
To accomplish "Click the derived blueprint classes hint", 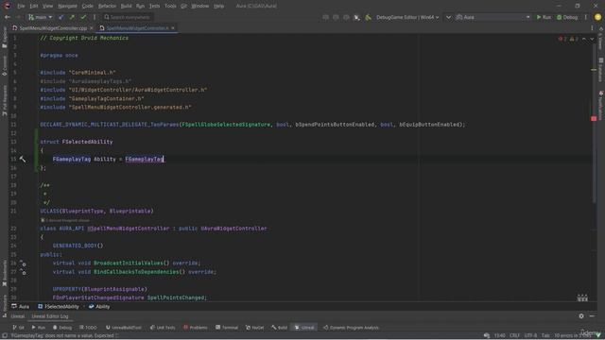I will 65,220.
